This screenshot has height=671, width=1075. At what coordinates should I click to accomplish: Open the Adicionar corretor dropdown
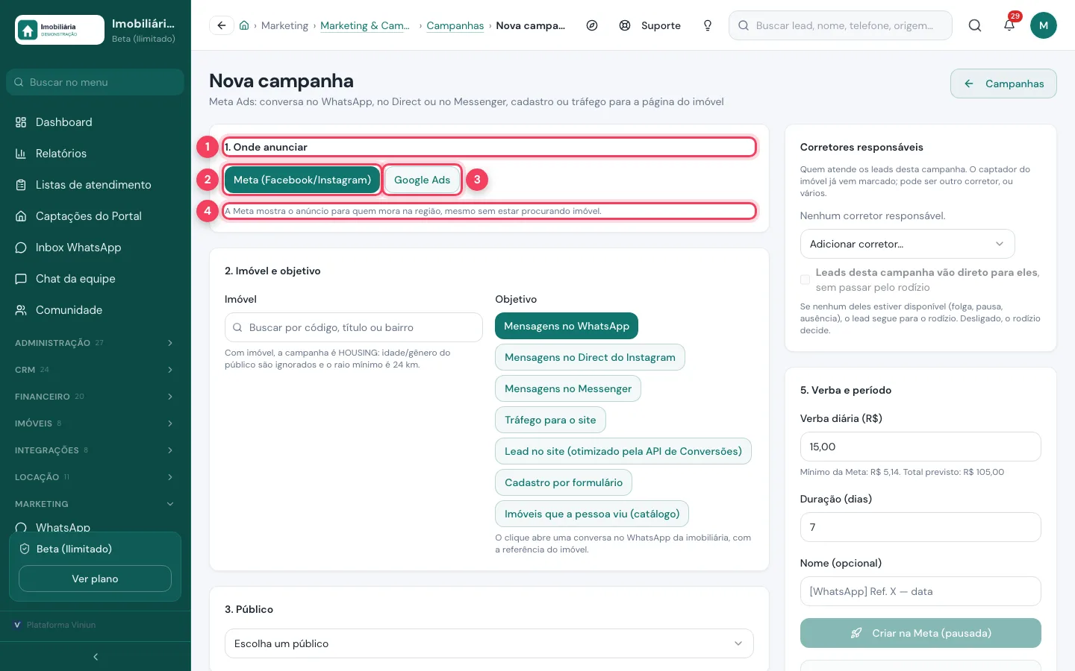coord(907,244)
